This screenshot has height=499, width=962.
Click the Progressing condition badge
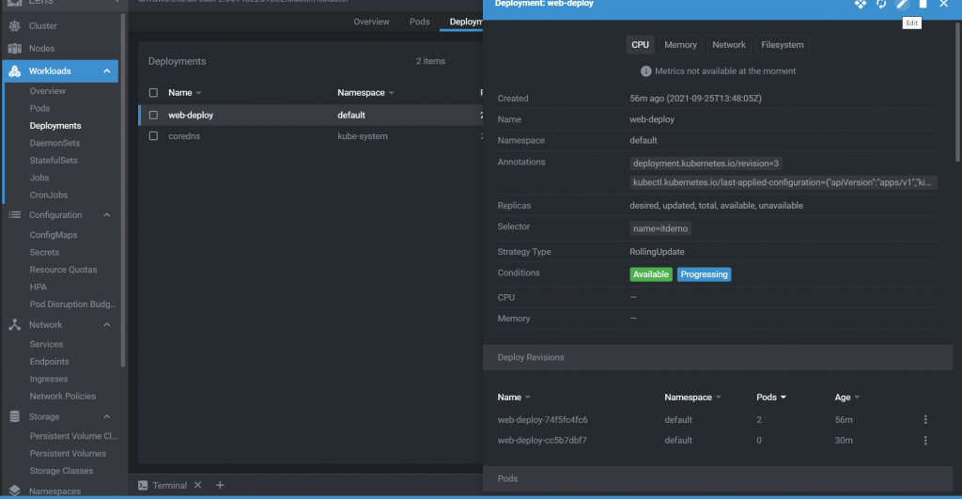coord(704,274)
